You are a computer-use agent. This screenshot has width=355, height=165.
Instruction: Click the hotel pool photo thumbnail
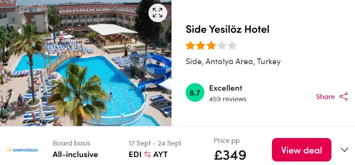[x=86, y=63]
